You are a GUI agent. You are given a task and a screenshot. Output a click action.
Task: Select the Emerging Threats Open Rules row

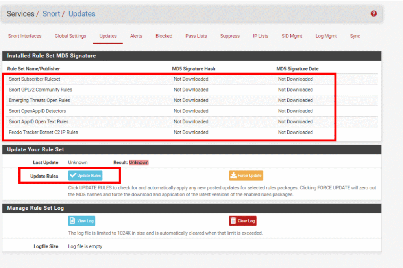tap(39, 100)
